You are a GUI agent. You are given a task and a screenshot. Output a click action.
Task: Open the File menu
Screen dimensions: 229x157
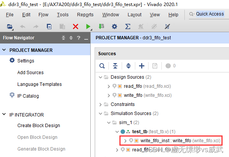coord(10,15)
